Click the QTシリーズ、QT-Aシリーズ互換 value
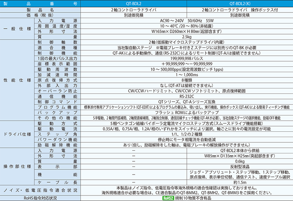The width and height of the screenshot is (293, 201). tap(187, 102)
